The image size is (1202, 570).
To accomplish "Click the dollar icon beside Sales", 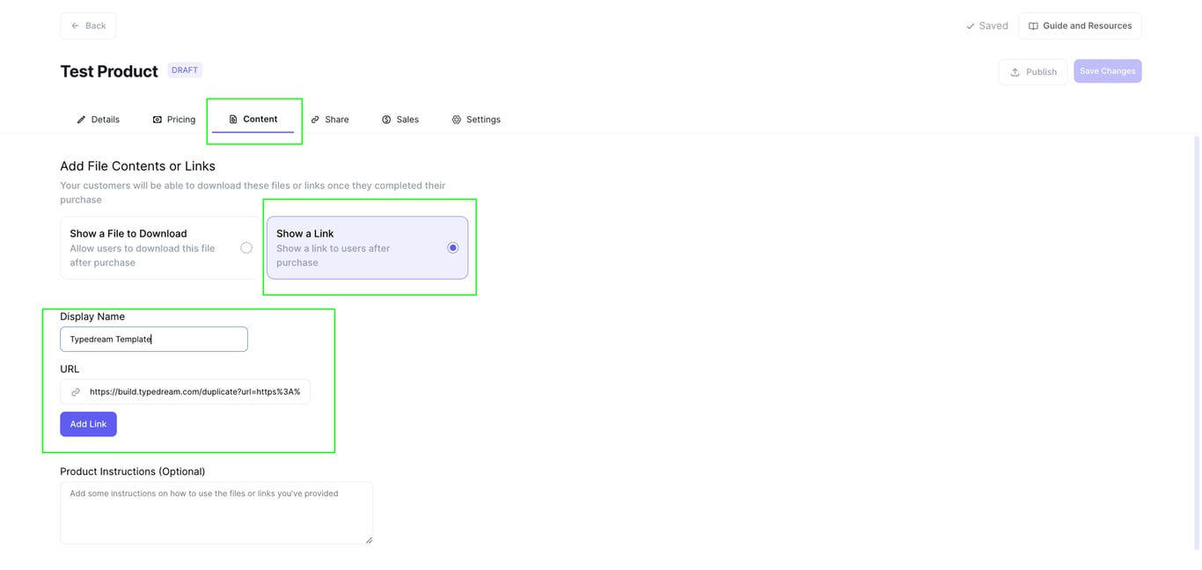I will coord(386,120).
